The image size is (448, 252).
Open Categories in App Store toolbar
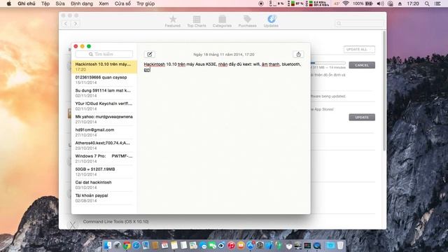[x=222, y=22]
